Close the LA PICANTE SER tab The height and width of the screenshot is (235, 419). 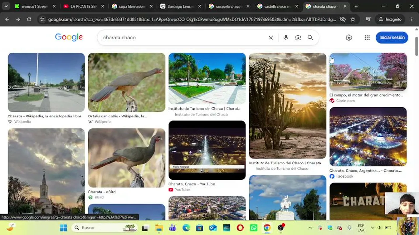coord(103,6)
